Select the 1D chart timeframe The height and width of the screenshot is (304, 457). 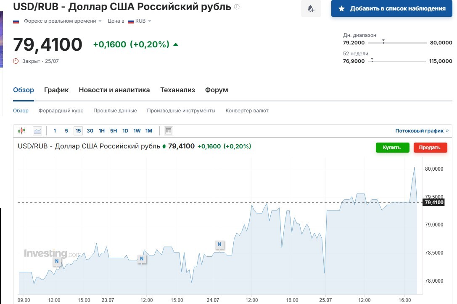(125, 131)
